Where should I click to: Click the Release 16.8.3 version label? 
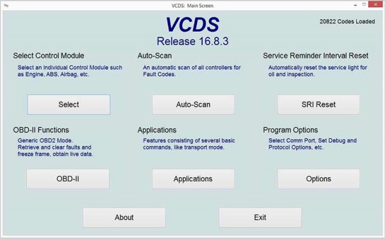192,42
